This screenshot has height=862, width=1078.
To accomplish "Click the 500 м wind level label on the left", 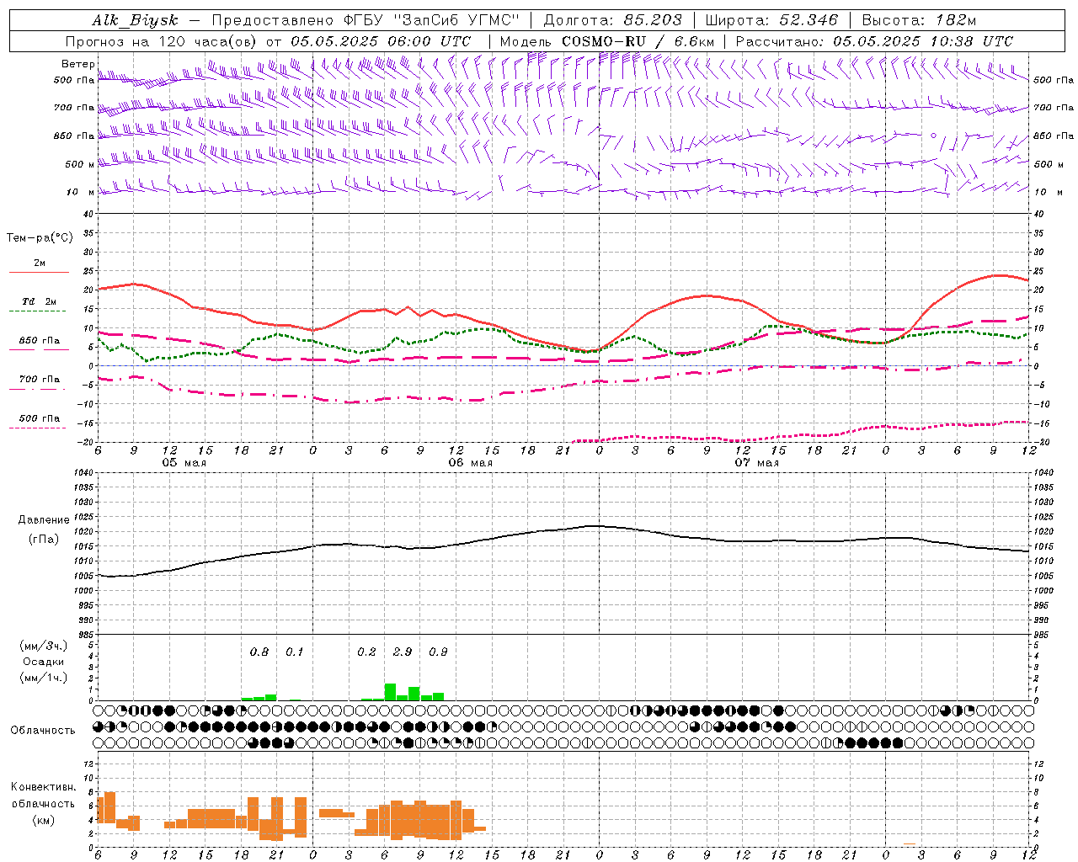I will (80, 164).
